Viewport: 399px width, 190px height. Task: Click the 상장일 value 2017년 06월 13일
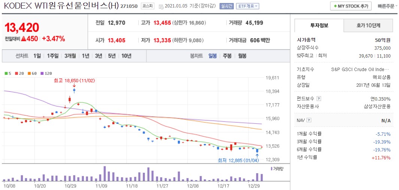(373, 85)
